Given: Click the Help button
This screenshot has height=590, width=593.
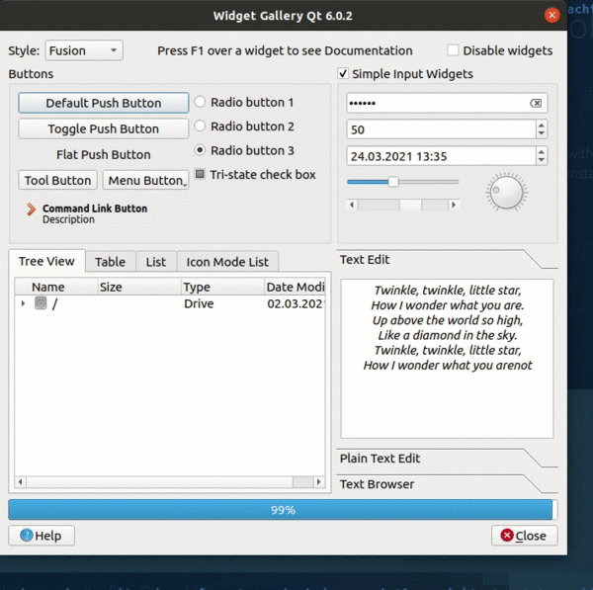Looking at the screenshot, I should (x=42, y=536).
